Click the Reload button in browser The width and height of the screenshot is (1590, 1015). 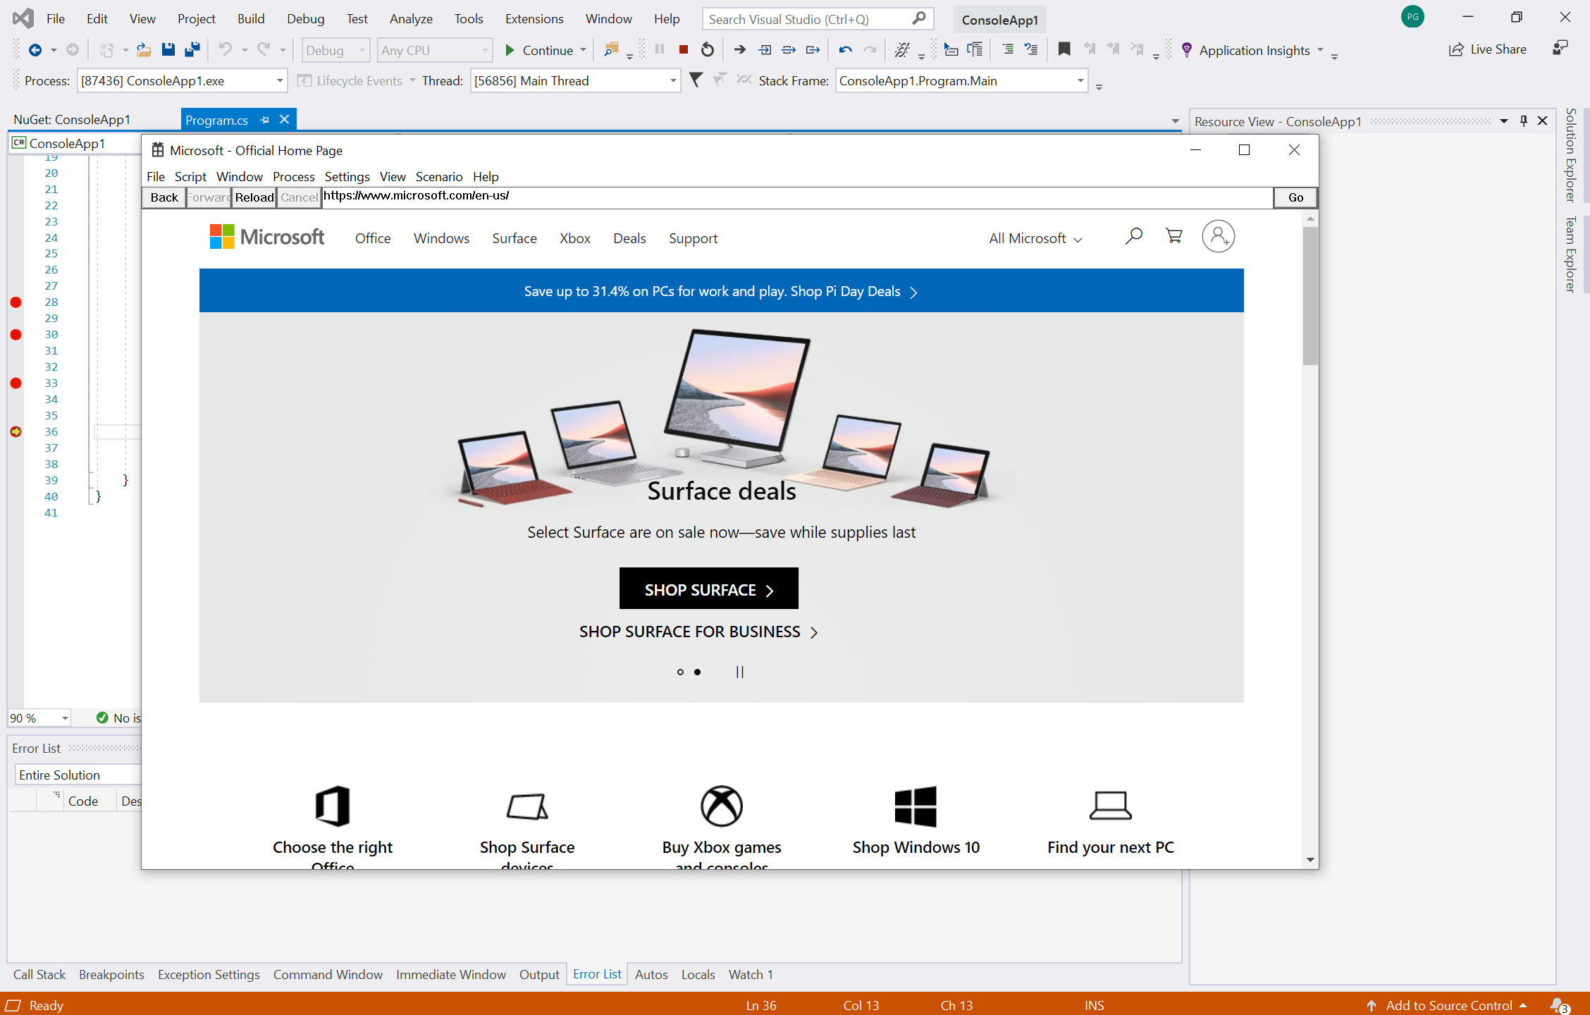[255, 196]
